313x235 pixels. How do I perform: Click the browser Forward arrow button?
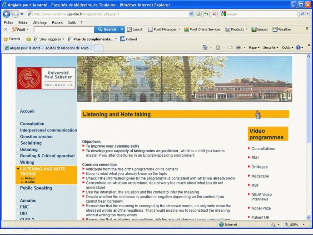[15, 14]
